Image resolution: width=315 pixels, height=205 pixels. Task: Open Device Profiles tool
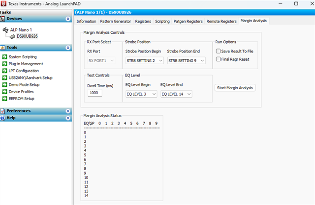[x=21, y=92]
